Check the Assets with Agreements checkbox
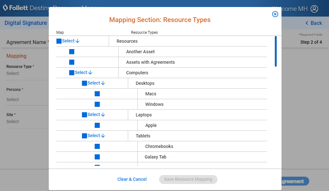The image size is (329, 191). pyautogui.click(x=72, y=62)
